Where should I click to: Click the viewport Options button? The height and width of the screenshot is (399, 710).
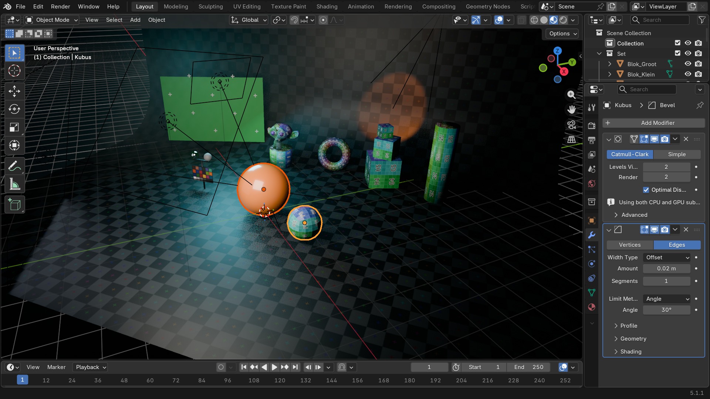562,34
